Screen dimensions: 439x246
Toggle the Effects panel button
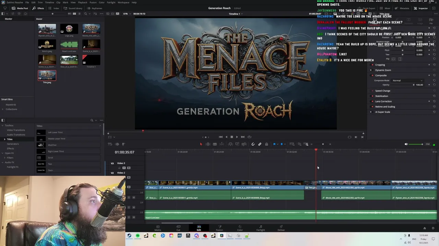click(x=38, y=8)
